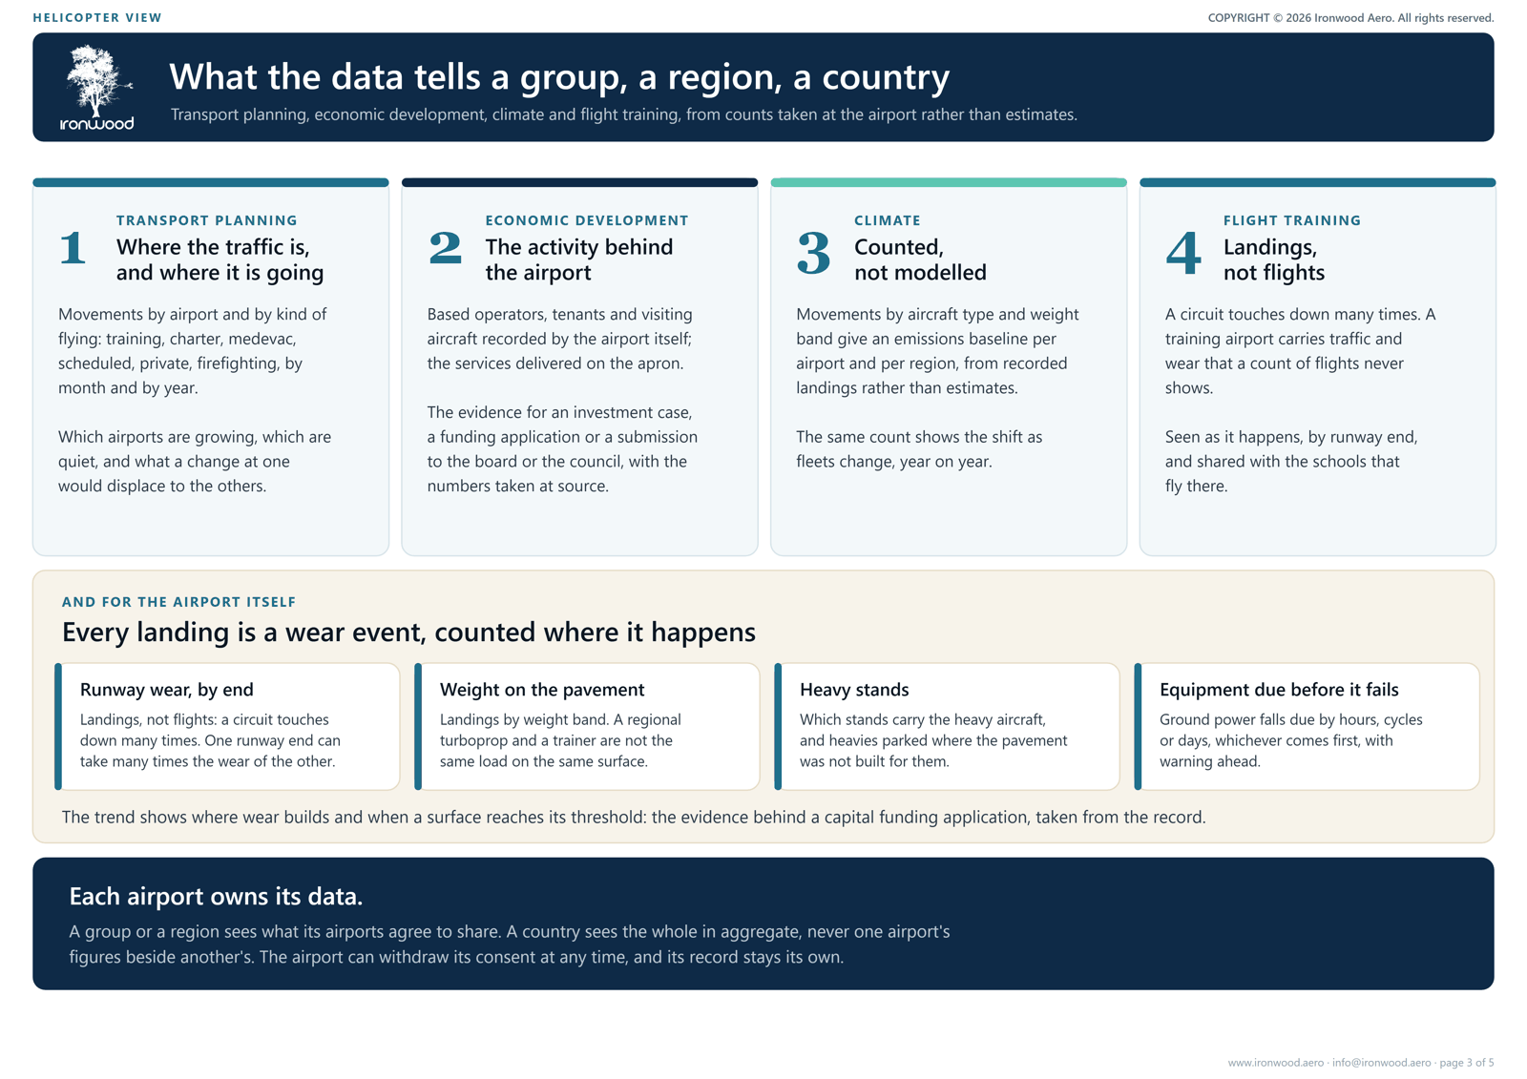The image size is (1527, 1079).
Task: Click the 'Heavy stands' card title
Action: [854, 689]
